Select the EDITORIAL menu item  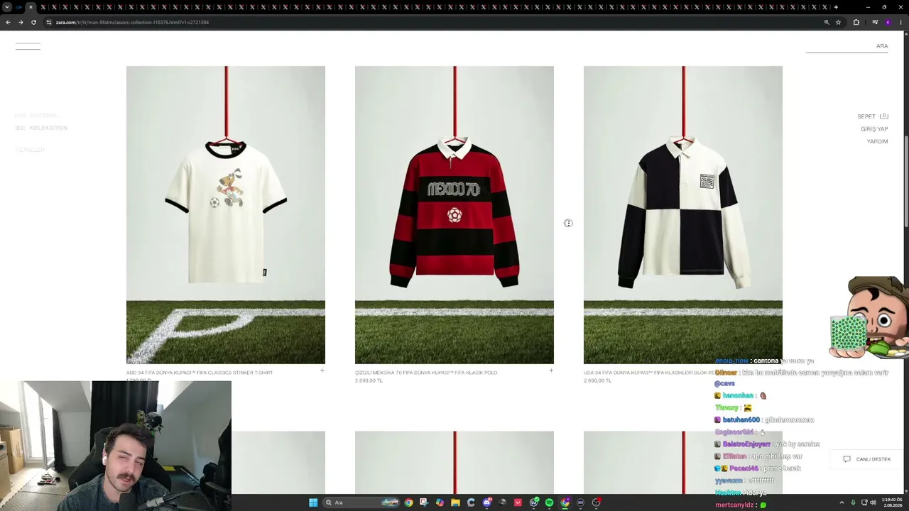point(38,115)
